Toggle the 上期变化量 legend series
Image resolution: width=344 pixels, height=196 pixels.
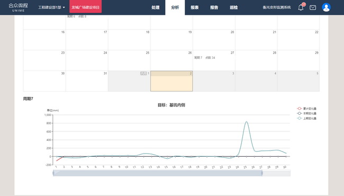(x=307, y=118)
